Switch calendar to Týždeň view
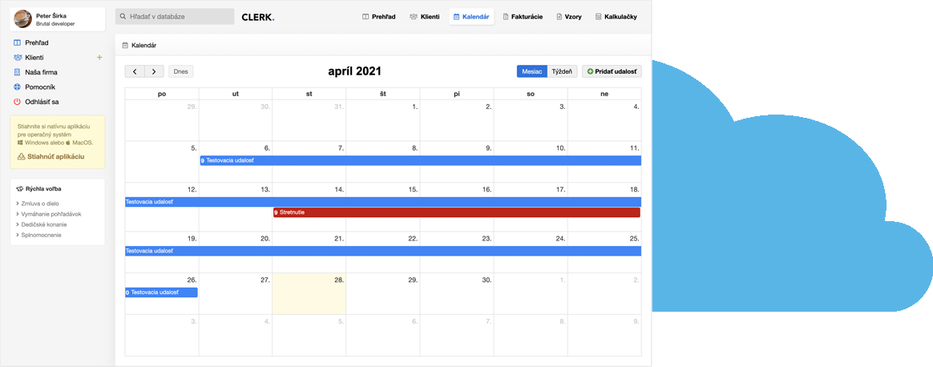The image size is (933, 367). pyautogui.click(x=562, y=71)
